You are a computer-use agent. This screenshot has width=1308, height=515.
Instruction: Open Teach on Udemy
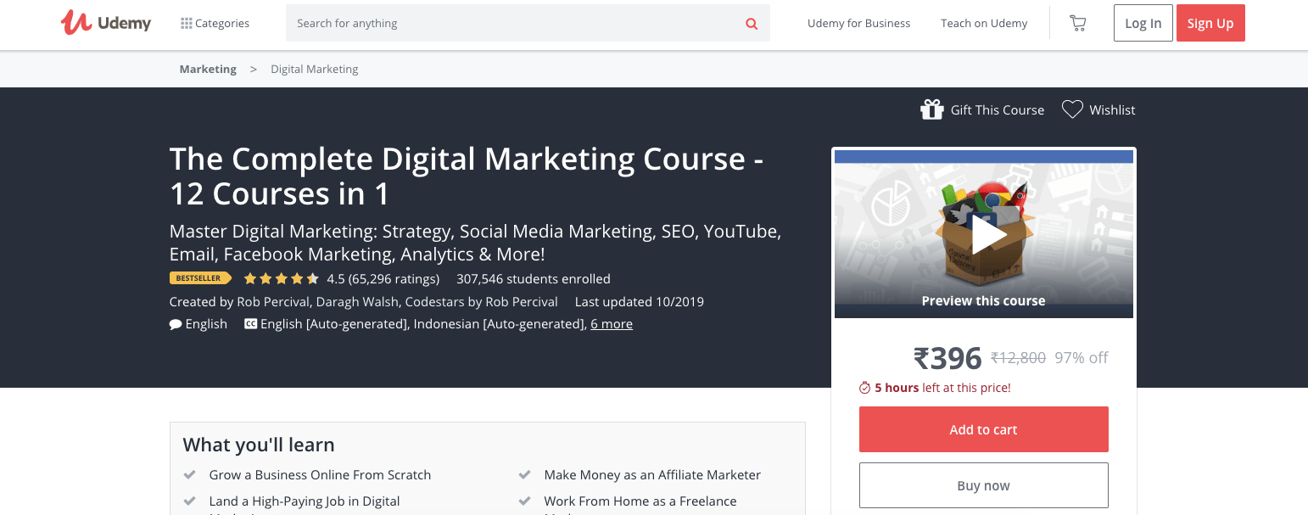click(983, 23)
